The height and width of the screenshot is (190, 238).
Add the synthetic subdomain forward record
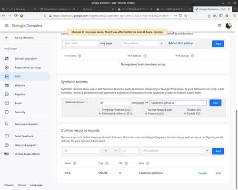[x=215, y=103]
